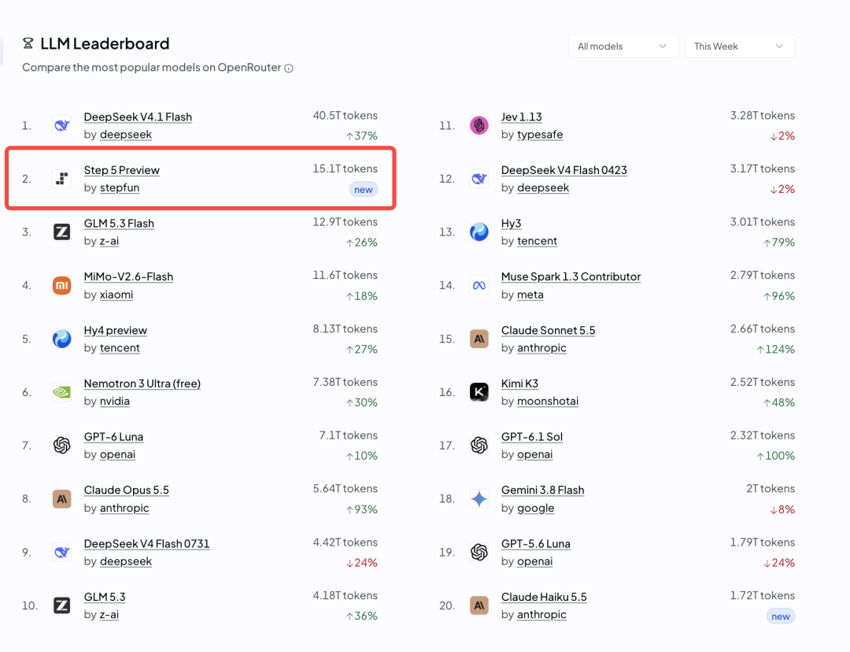The width and height of the screenshot is (850, 652).
Task: Click the Z logo beside GLM 5.3 Flash
Action: click(x=62, y=232)
